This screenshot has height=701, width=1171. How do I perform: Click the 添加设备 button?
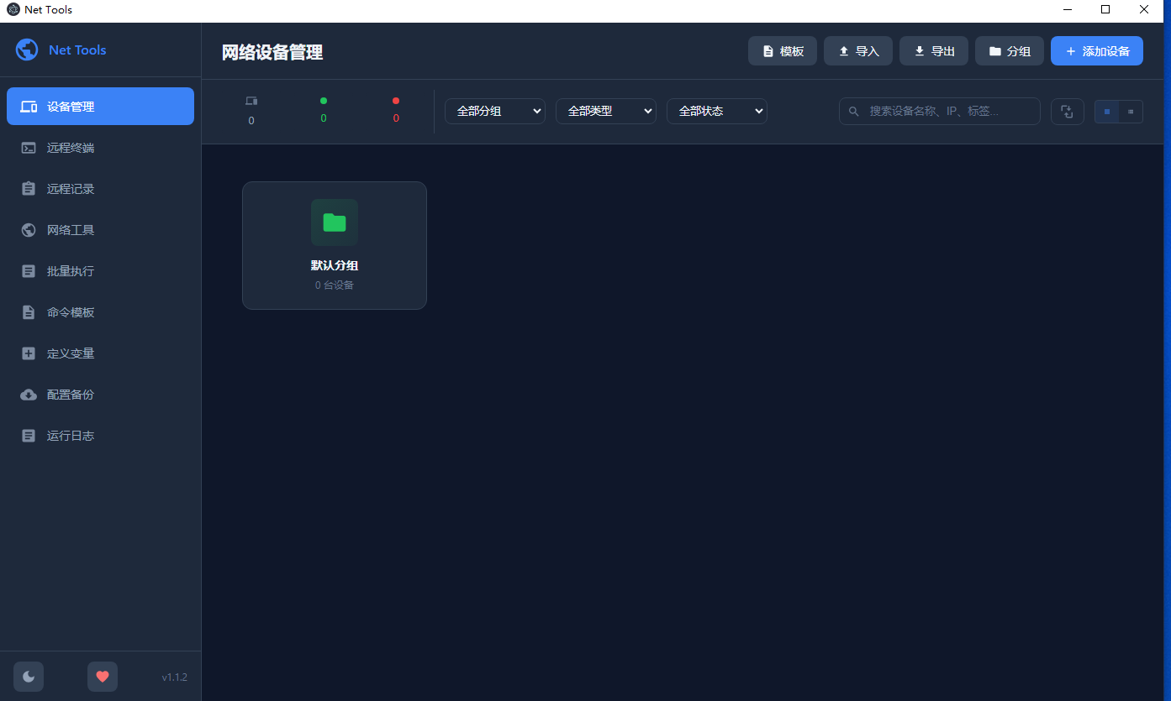click(x=1096, y=50)
